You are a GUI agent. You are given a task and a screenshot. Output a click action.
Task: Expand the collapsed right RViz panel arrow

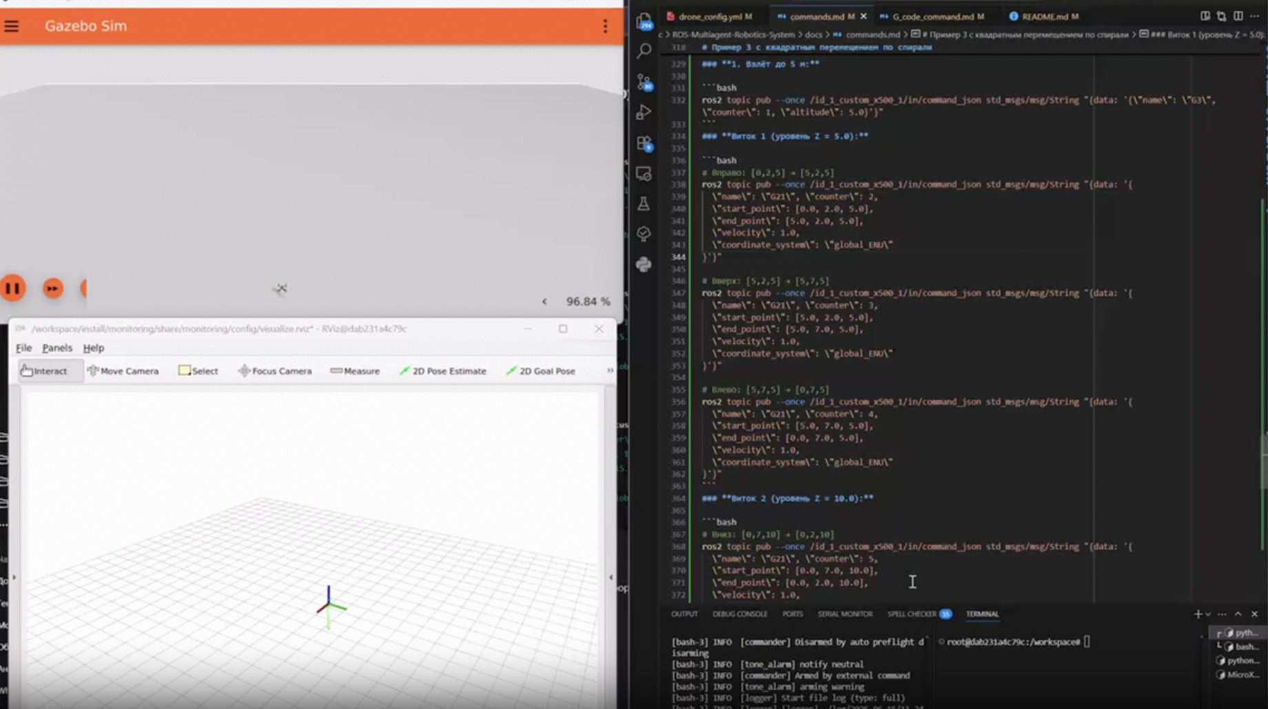click(611, 578)
